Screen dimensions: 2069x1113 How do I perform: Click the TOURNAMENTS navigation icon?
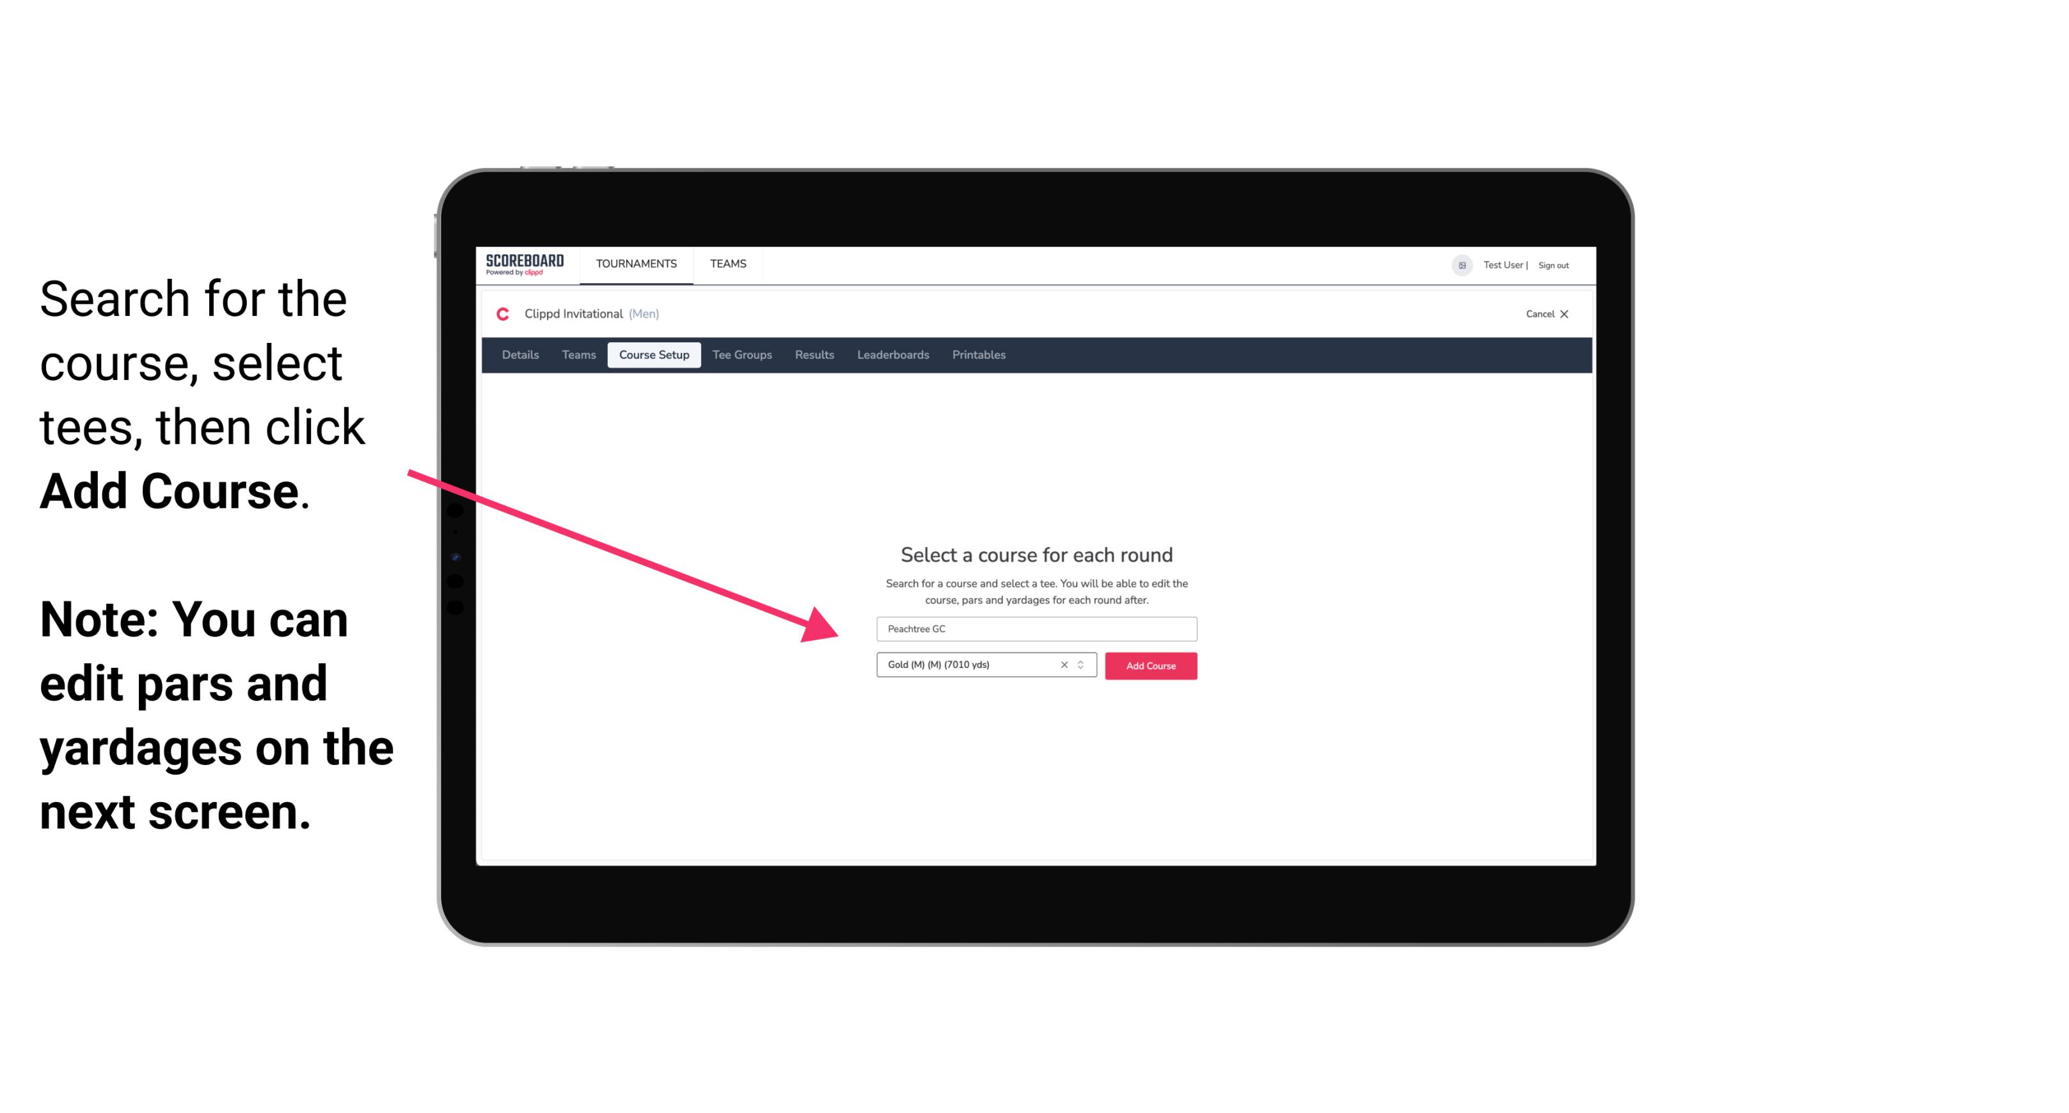pyautogui.click(x=636, y=263)
